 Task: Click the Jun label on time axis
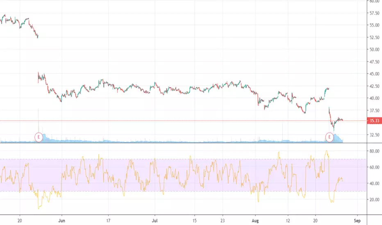pyautogui.click(x=62, y=221)
